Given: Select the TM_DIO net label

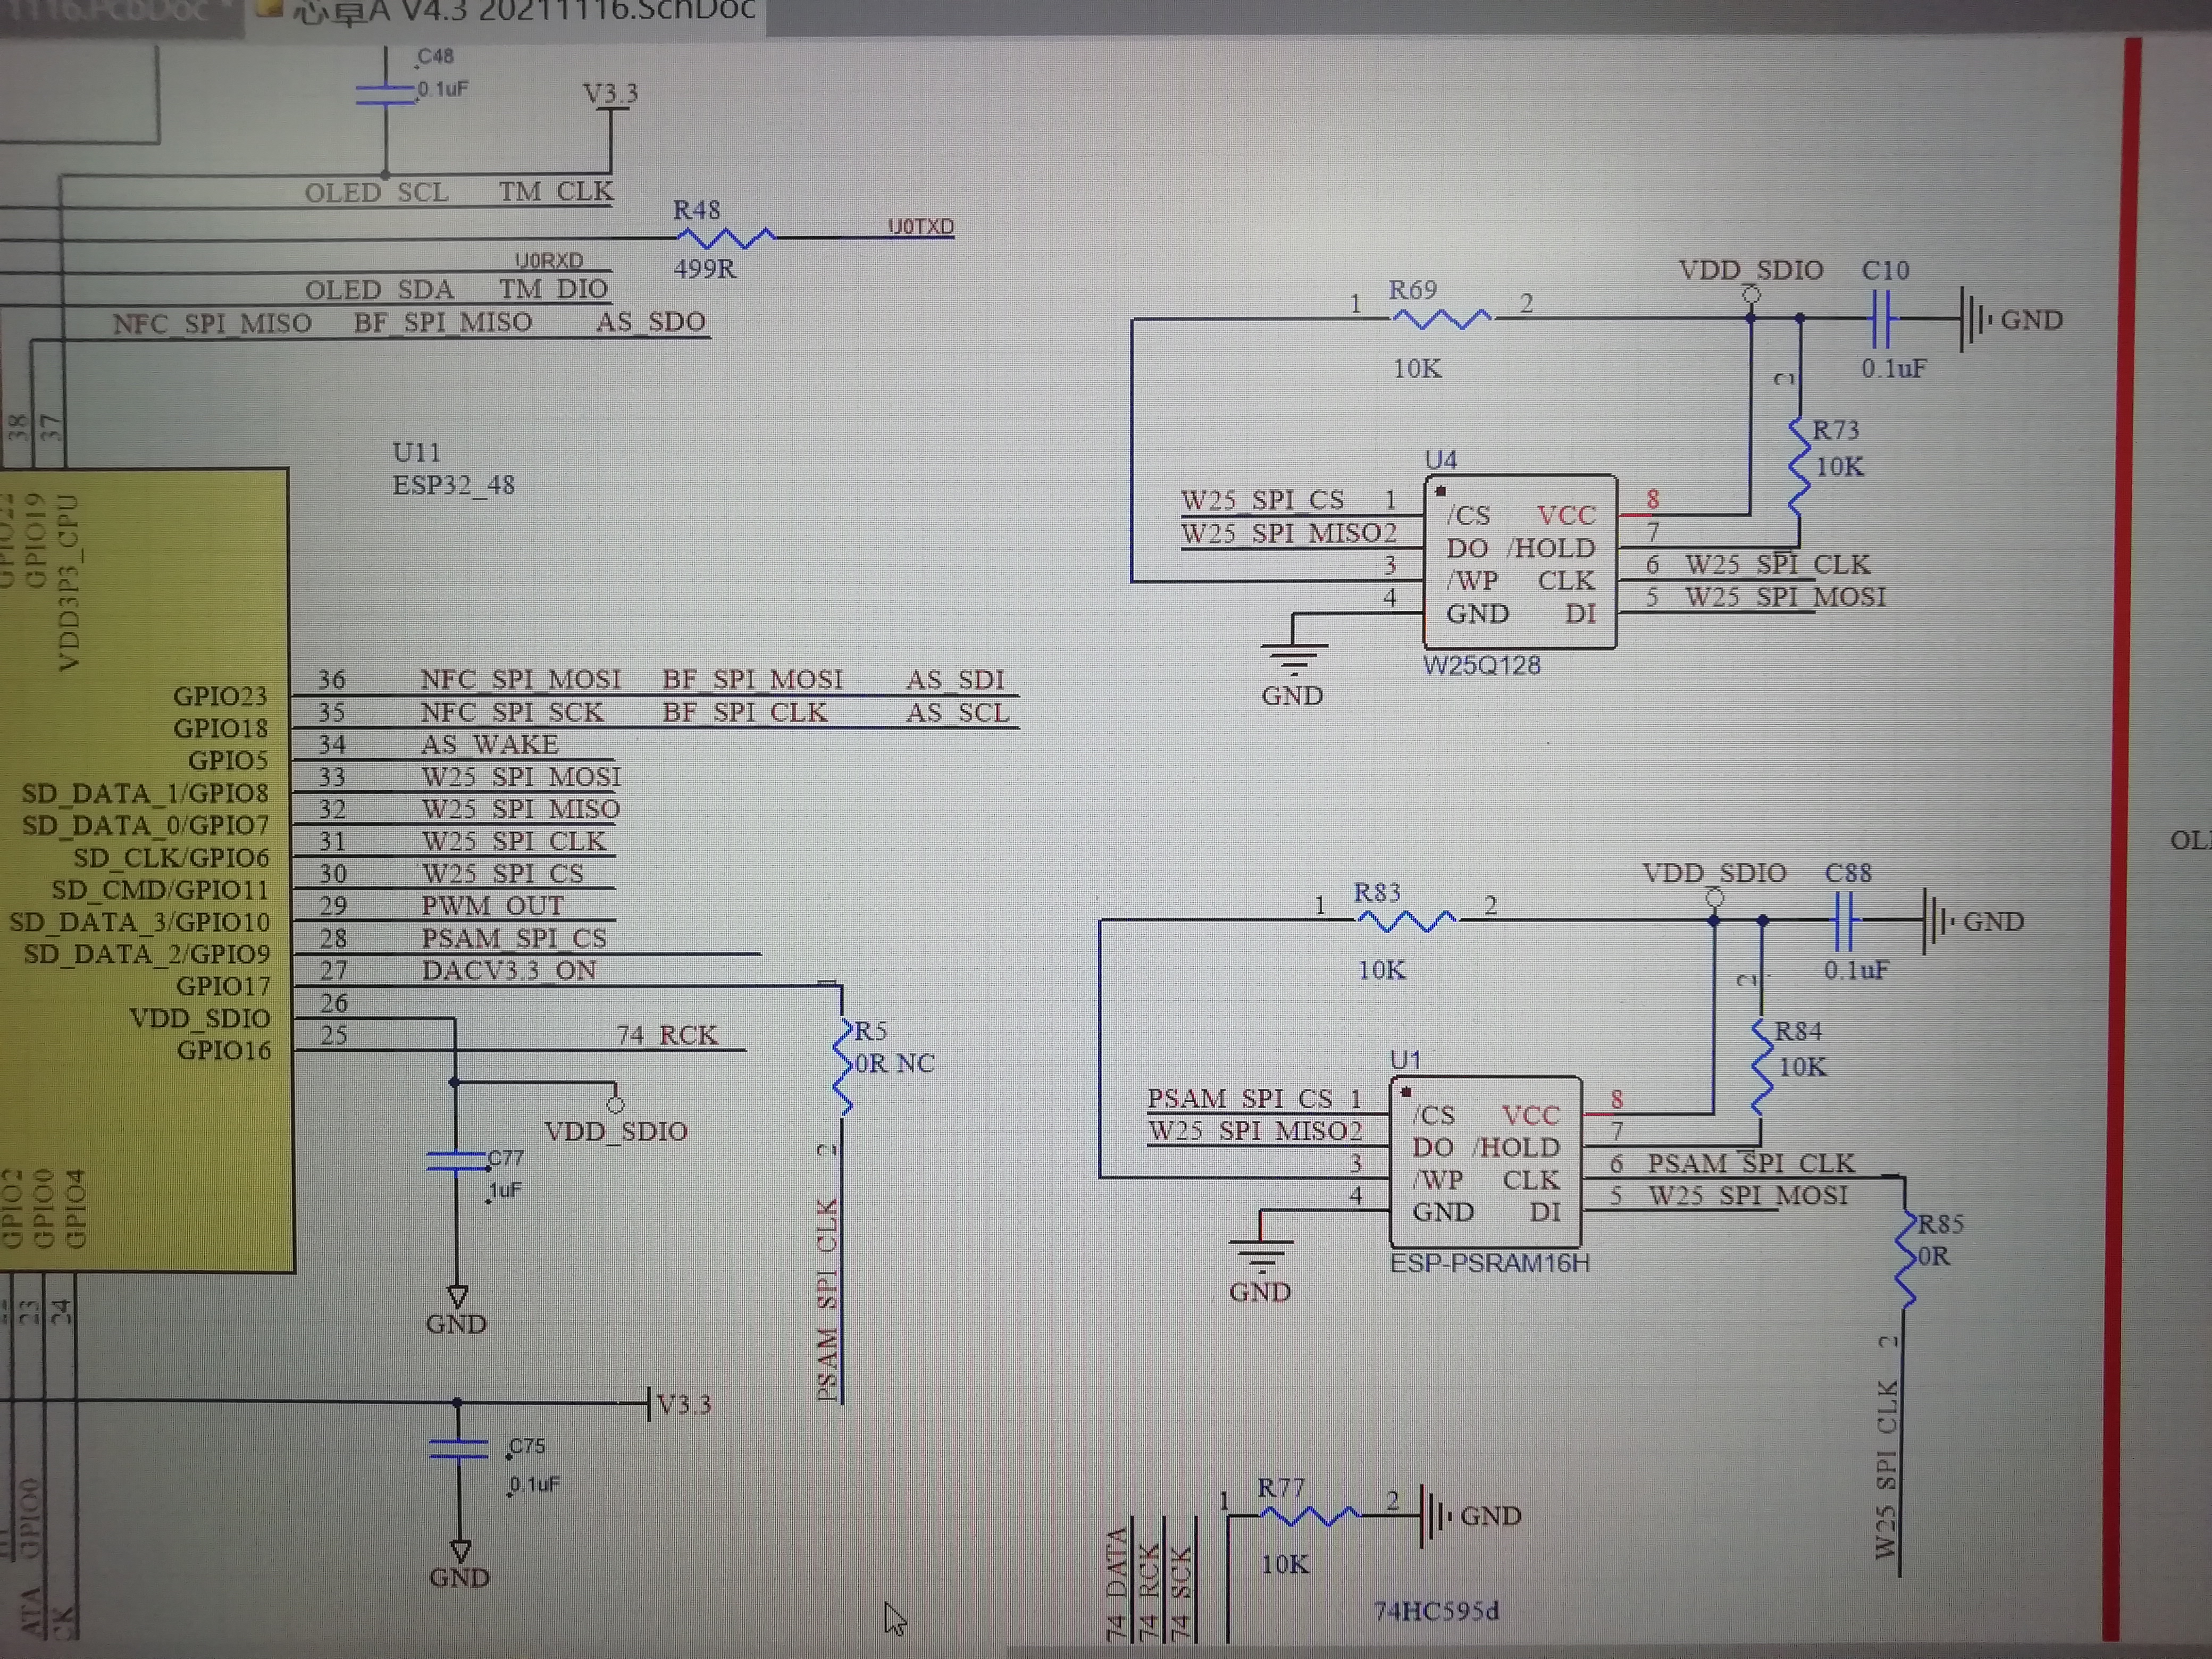Looking at the screenshot, I should point(555,289).
